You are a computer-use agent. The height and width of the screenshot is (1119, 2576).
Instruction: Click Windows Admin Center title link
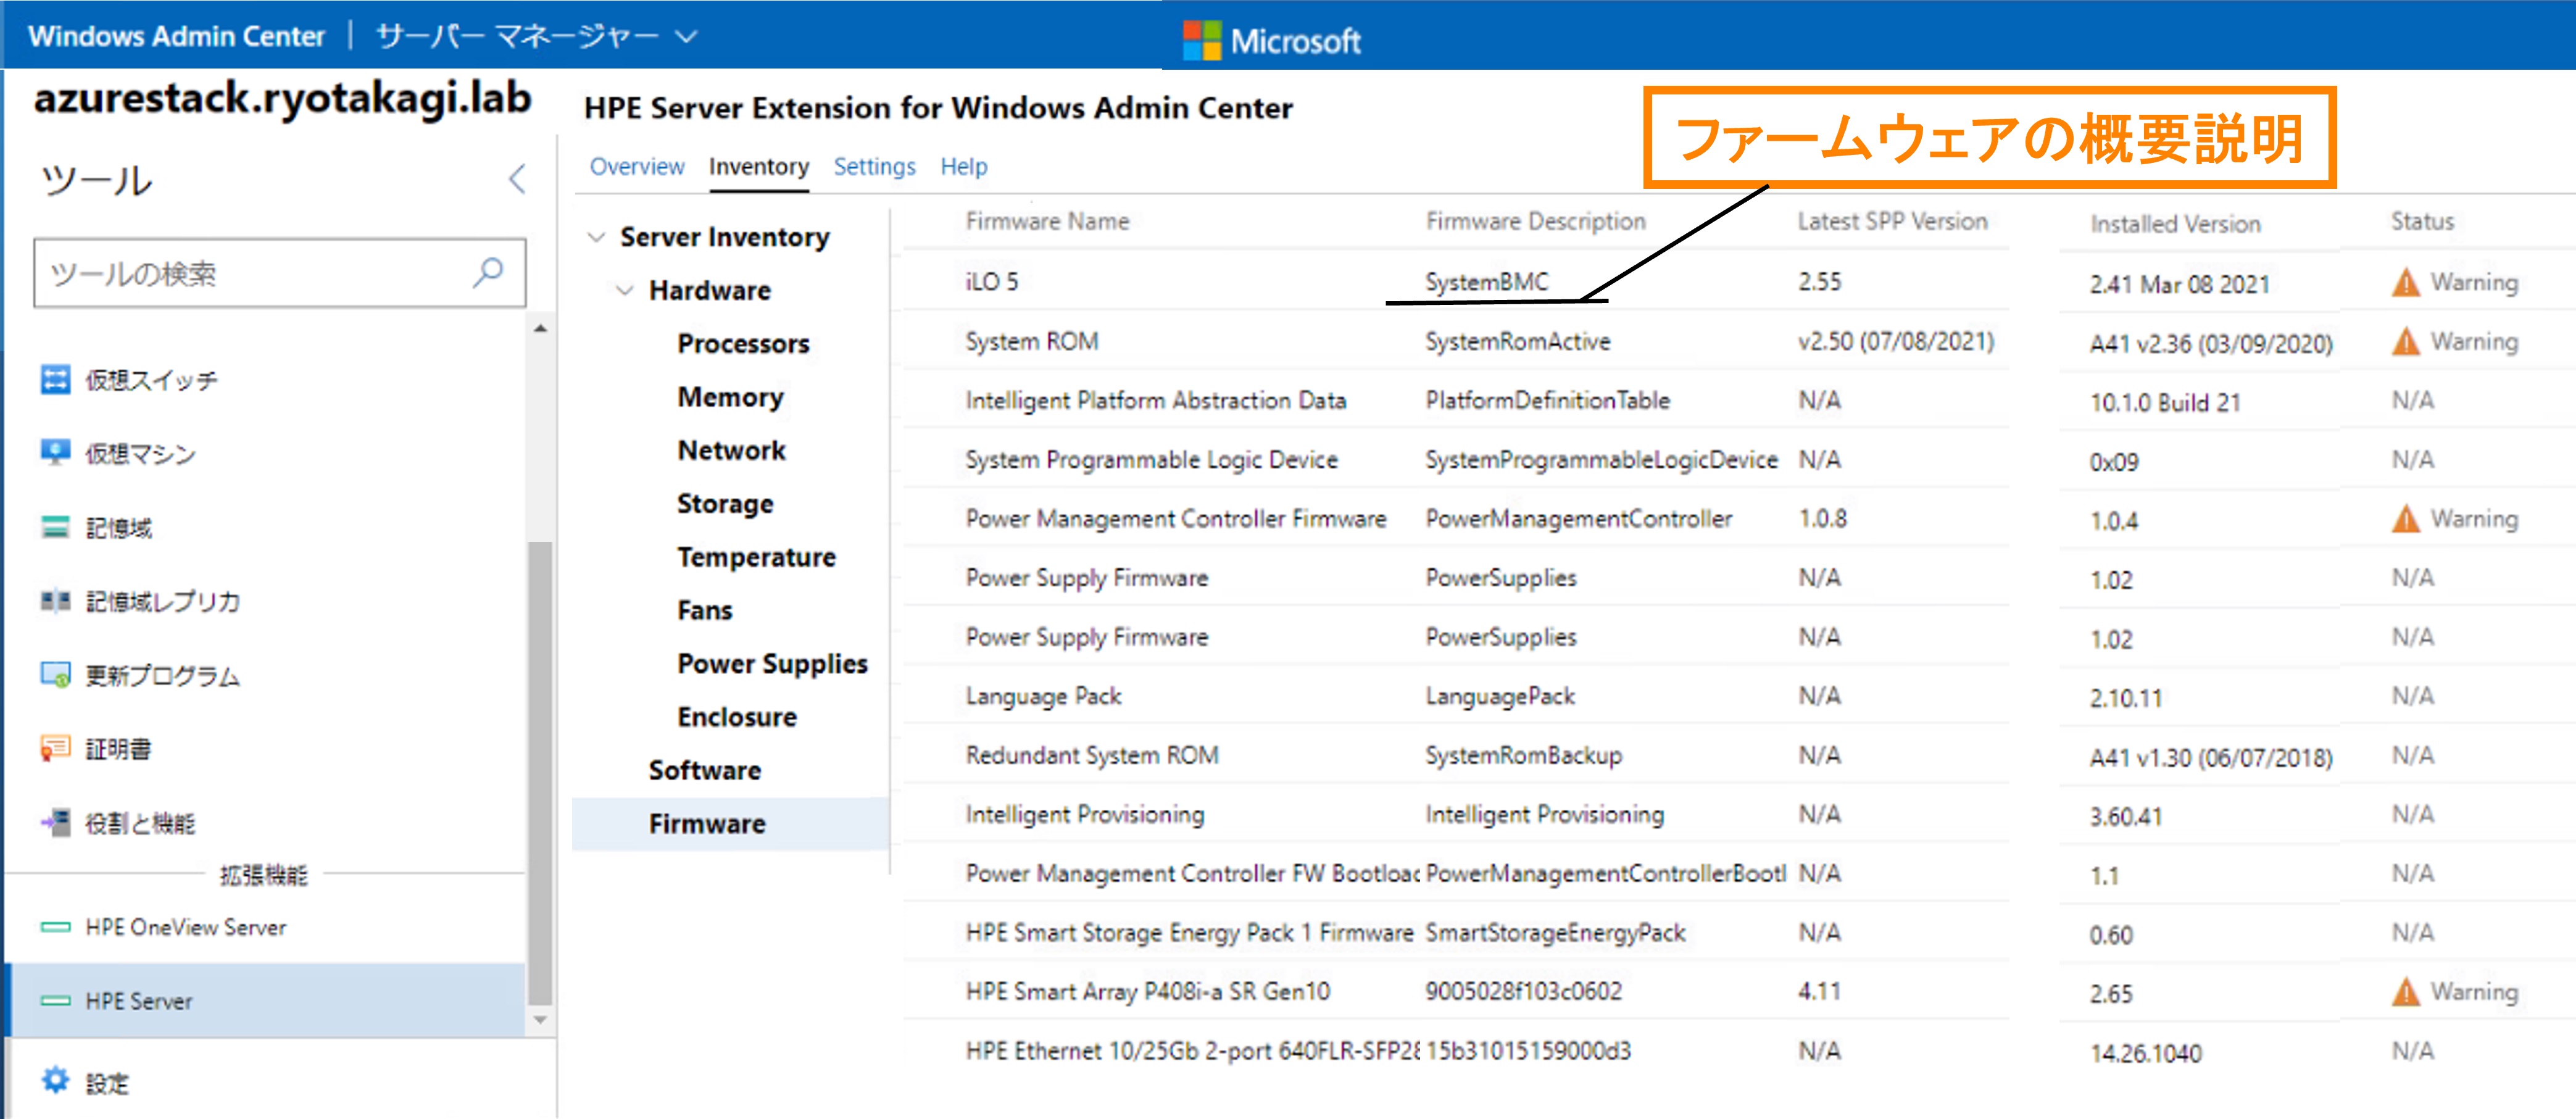pyautogui.click(x=177, y=37)
